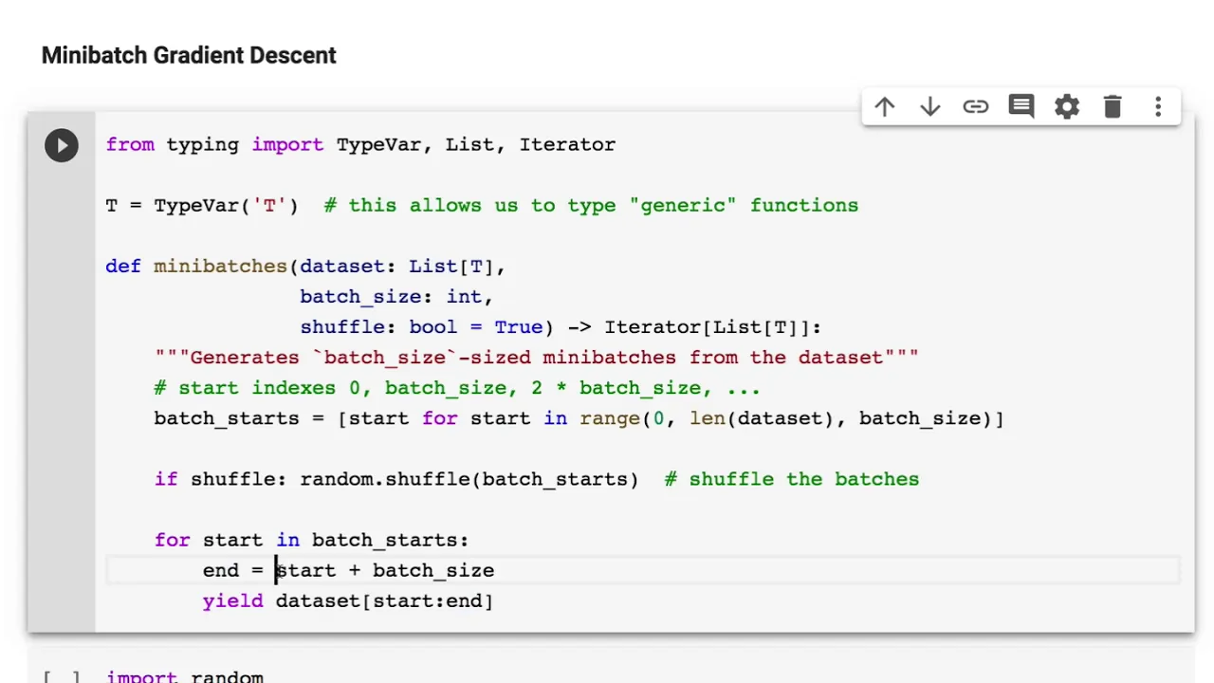Click the "import random" line in next cell
The image size is (1214, 683).
point(185,676)
